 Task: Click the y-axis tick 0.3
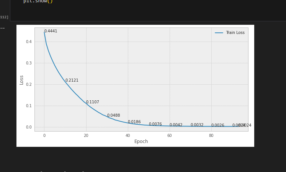coord(29,63)
